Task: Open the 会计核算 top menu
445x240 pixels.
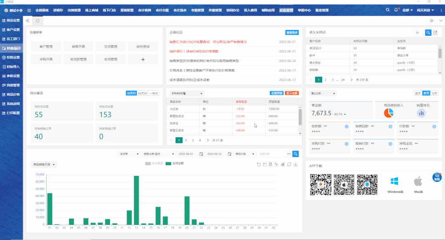Action: coord(144,10)
